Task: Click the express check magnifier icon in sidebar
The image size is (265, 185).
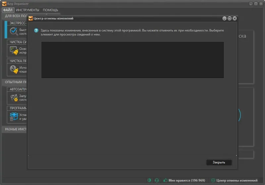Action: pos(14,31)
